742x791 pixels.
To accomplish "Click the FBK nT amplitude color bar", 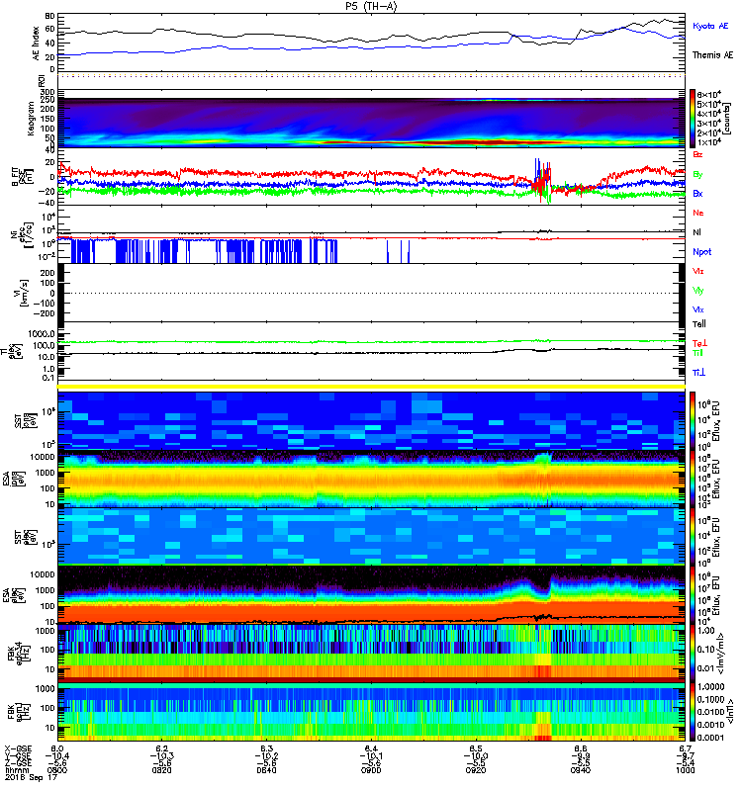I will coord(693,712).
